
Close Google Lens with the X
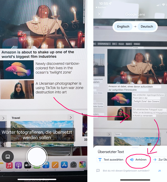click(x=99, y=14)
